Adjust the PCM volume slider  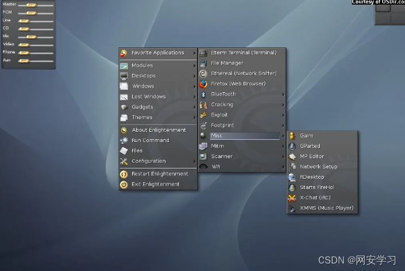coord(31,13)
